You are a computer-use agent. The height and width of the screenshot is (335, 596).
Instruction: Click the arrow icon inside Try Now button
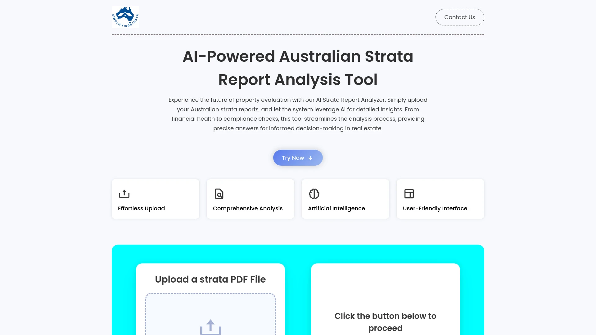coord(311,158)
